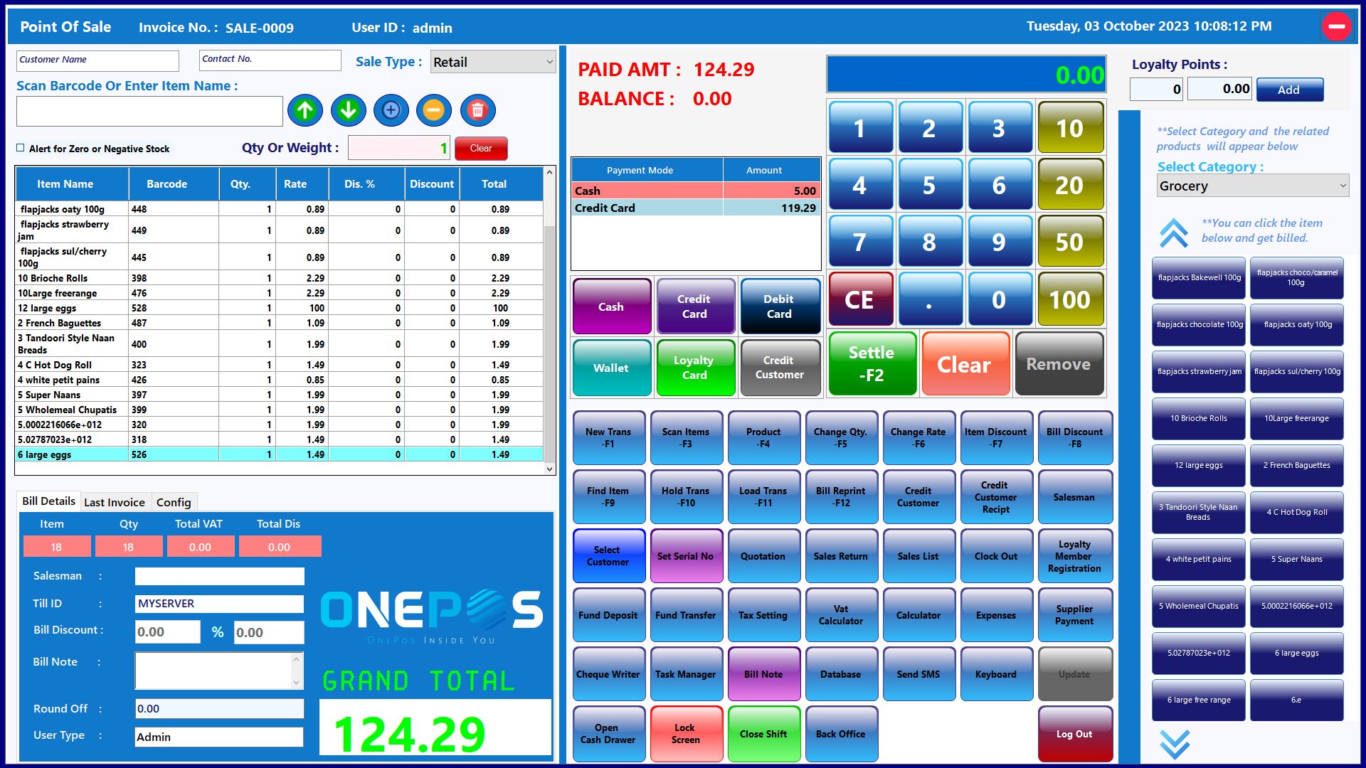Click the blue plus circle icon
This screenshot has height=768, width=1366.
391,110
